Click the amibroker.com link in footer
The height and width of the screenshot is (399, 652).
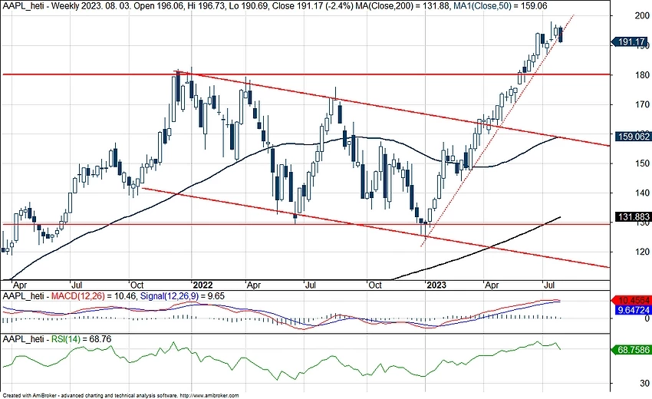[209, 396]
